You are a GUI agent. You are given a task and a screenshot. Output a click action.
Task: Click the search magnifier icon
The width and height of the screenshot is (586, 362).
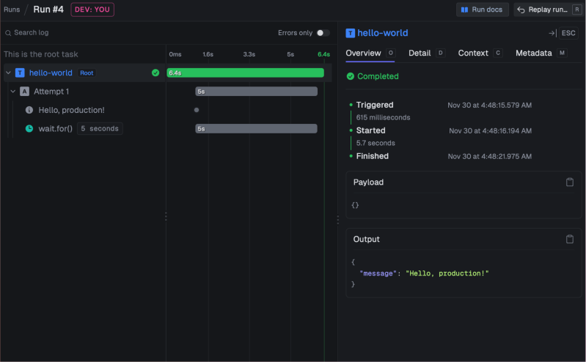(8, 33)
